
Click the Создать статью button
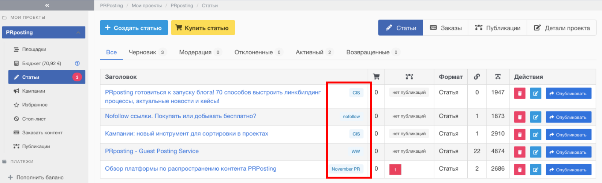134,28
